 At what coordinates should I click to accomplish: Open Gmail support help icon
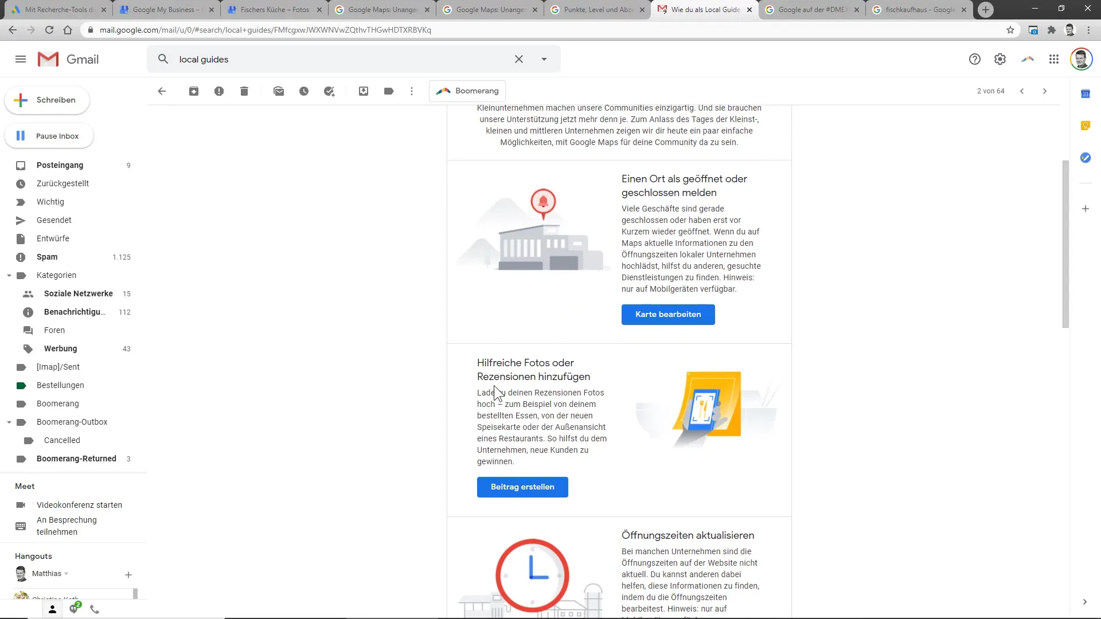pos(975,59)
